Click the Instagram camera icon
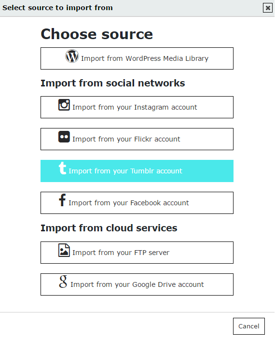 [64, 105]
